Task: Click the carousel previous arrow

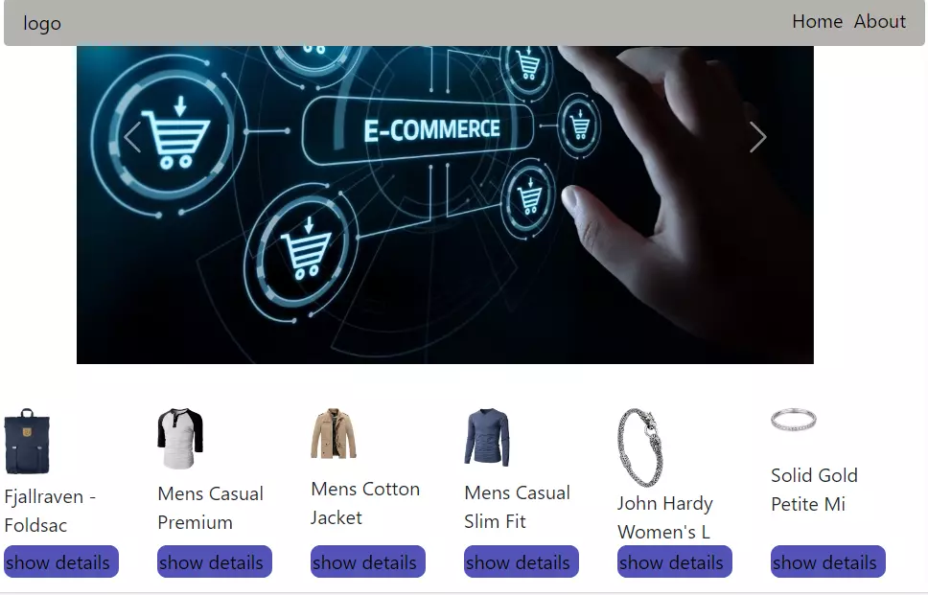Action: coord(132,137)
